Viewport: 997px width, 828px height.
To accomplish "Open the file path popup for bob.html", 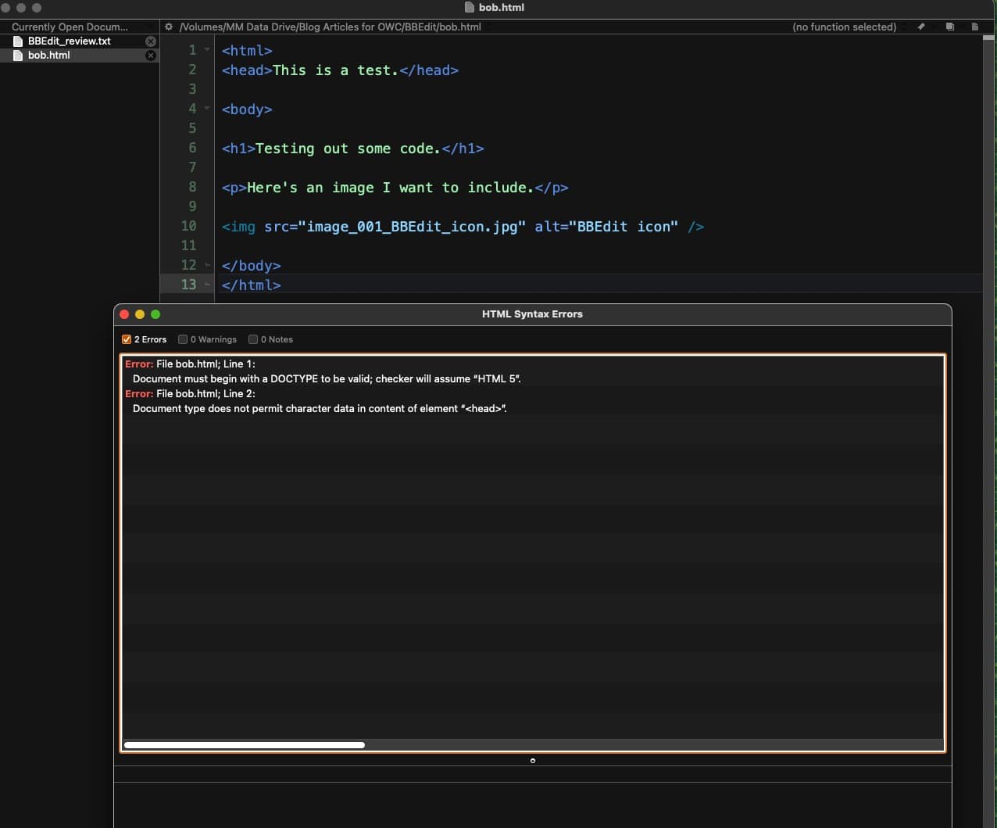I will tap(330, 27).
